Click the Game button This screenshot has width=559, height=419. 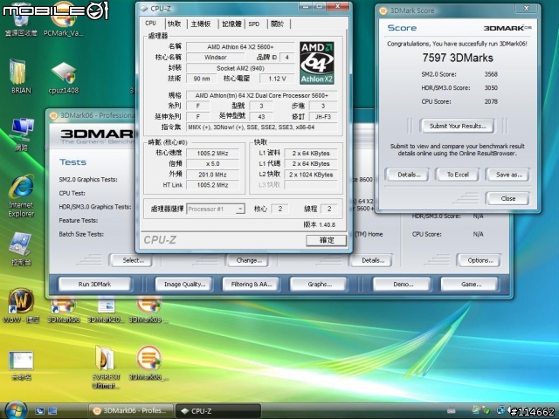point(470,285)
